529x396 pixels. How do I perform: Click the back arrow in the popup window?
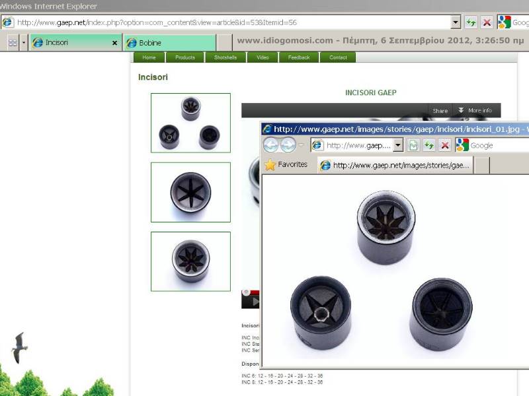tap(271, 145)
